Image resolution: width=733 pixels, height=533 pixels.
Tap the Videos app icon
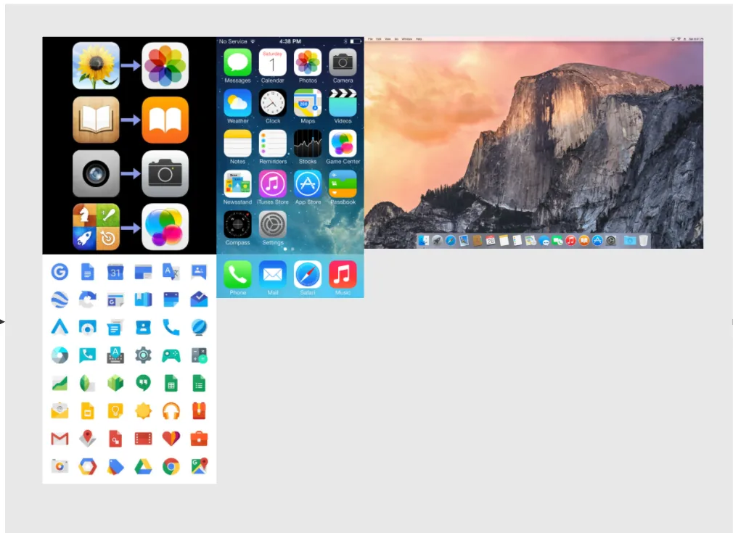pyautogui.click(x=343, y=103)
